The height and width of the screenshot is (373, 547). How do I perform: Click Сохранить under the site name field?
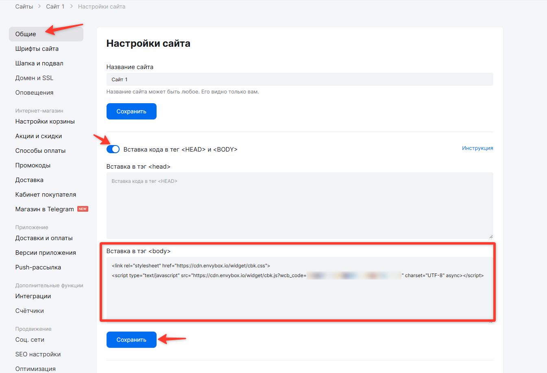[x=131, y=111]
